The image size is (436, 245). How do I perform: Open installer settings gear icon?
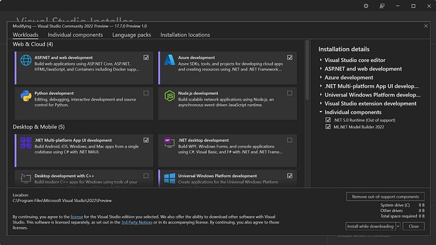coord(366,6)
